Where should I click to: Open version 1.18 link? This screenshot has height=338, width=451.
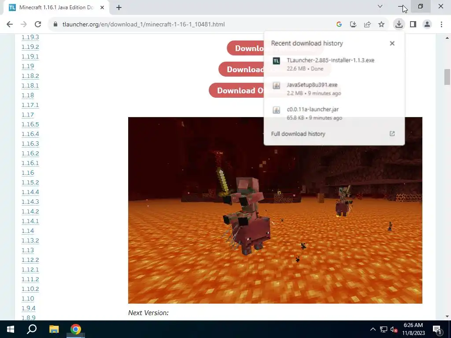(x=28, y=95)
